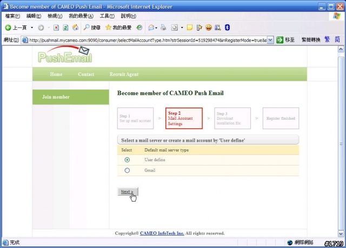
Task: Open the 檢視 (View) menu
Action: 55,16
